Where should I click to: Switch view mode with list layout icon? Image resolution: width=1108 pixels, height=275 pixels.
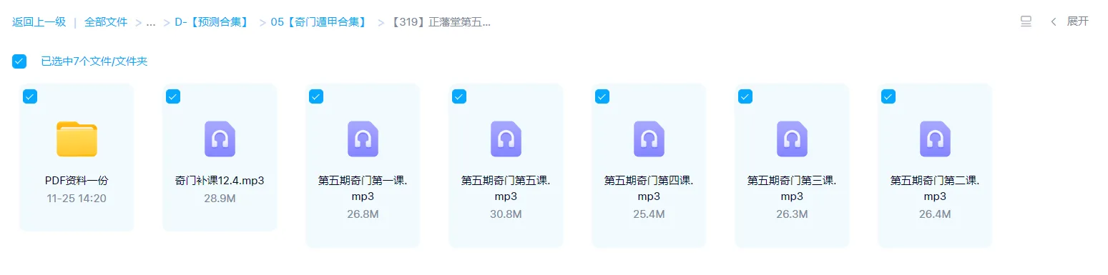click(1026, 21)
